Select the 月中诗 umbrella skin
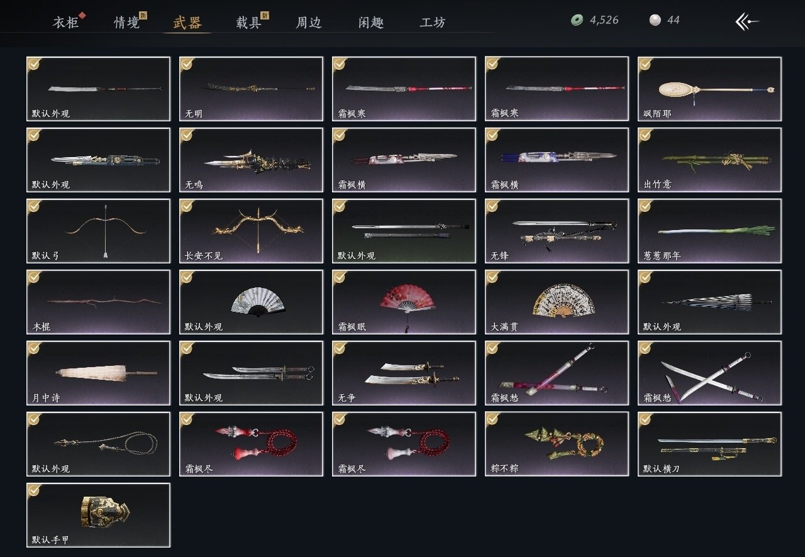 pyautogui.click(x=98, y=373)
